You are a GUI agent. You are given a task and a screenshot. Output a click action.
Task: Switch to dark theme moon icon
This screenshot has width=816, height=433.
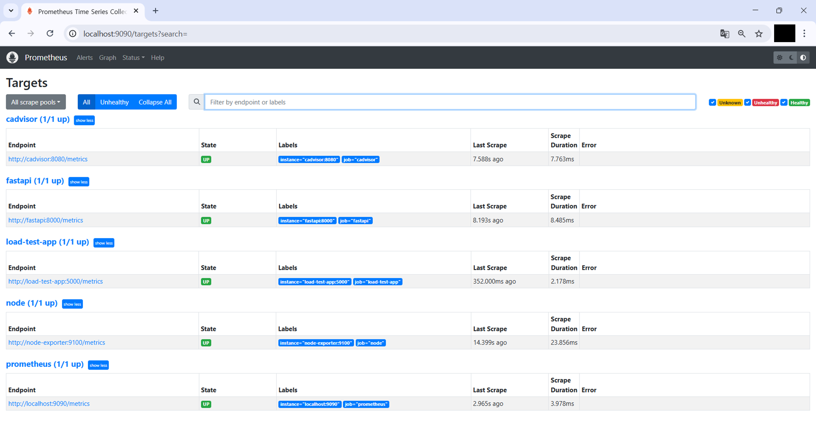[x=791, y=58]
